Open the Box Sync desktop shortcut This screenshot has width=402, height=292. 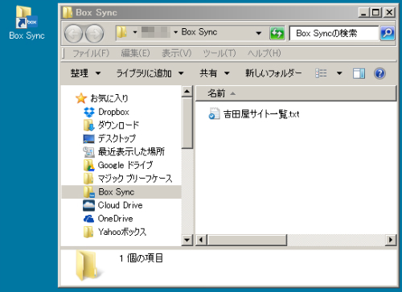(27, 23)
